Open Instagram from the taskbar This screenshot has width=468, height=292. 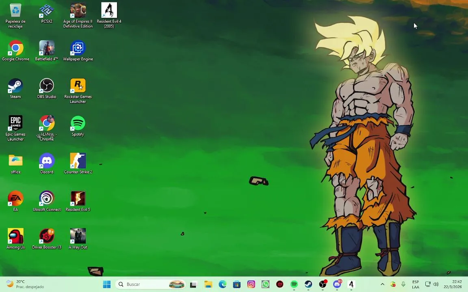[251, 284]
